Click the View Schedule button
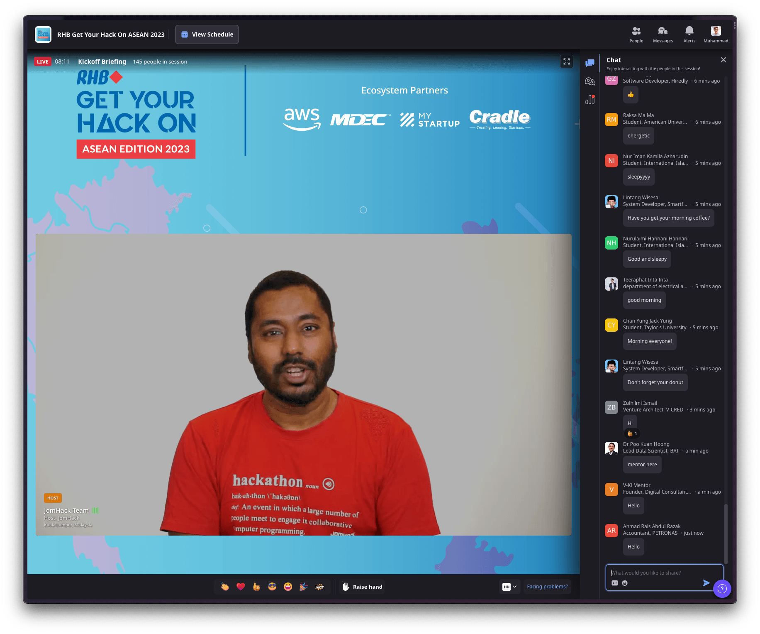Image resolution: width=760 pixels, height=634 pixels. 207,34
